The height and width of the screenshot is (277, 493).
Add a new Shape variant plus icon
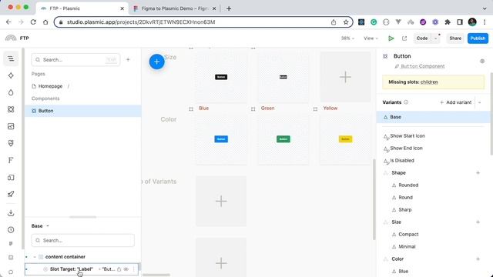tap(478, 172)
